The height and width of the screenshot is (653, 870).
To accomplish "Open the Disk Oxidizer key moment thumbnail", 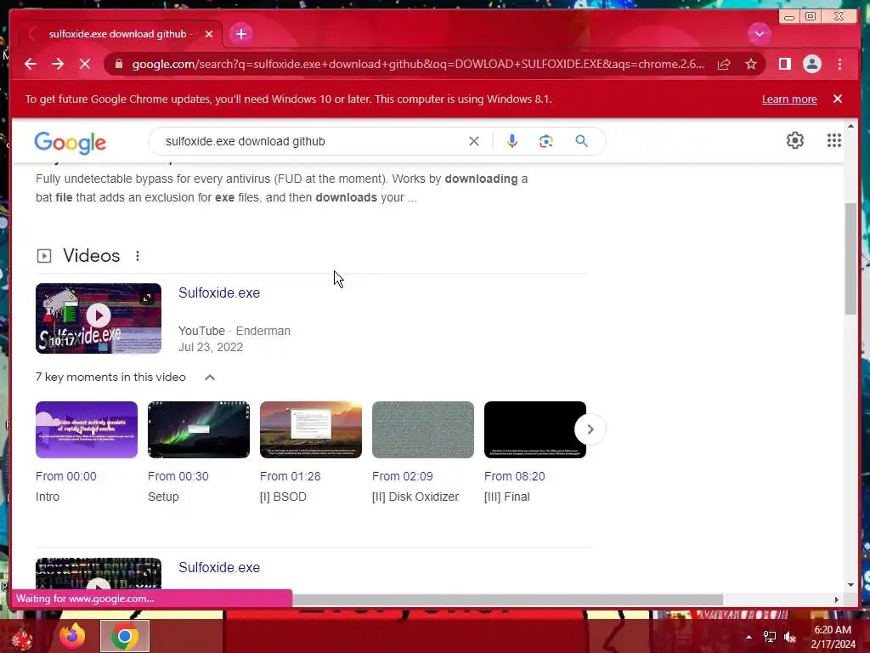I will tap(423, 429).
